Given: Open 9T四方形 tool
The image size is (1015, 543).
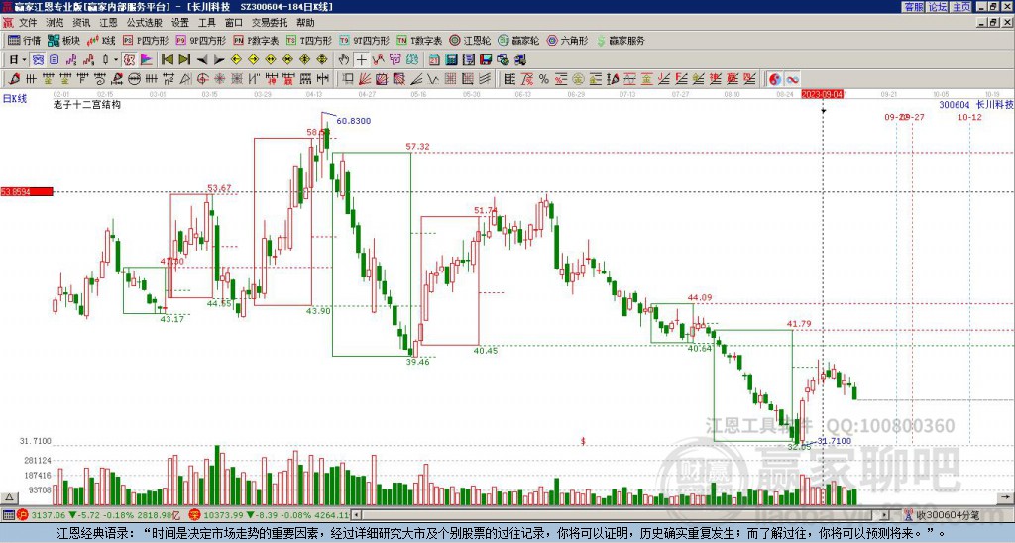Looking at the screenshot, I should 365,40.
